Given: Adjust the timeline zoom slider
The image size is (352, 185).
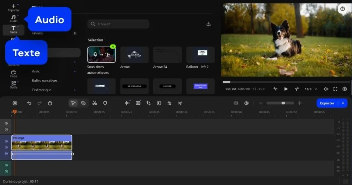Looking at the screenshot, I should pos(283,103).
